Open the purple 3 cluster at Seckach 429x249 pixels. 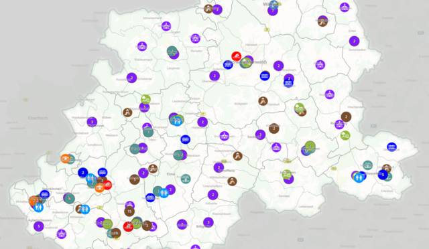[x=260, y=135]
